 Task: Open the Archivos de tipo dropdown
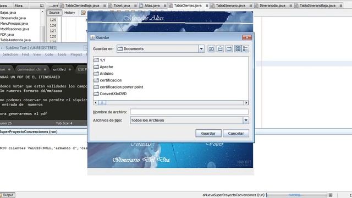[246, 120]
